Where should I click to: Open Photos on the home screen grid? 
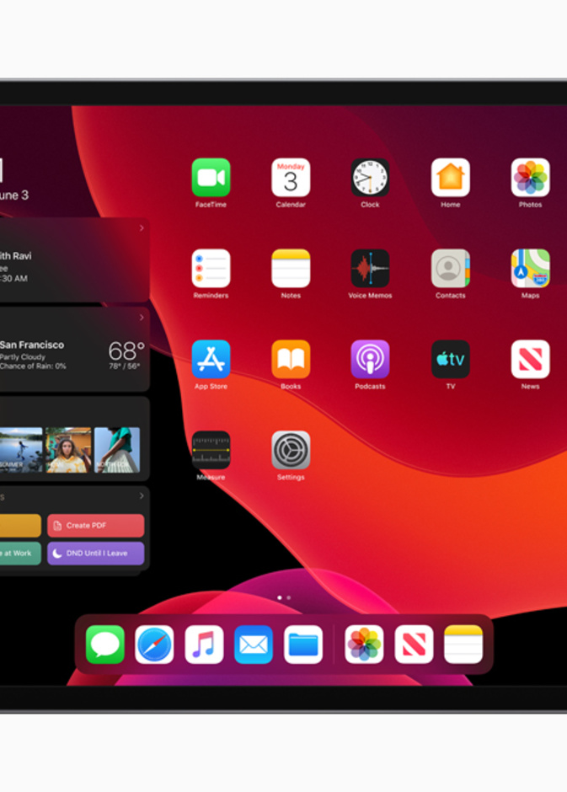tap(530, 177)
